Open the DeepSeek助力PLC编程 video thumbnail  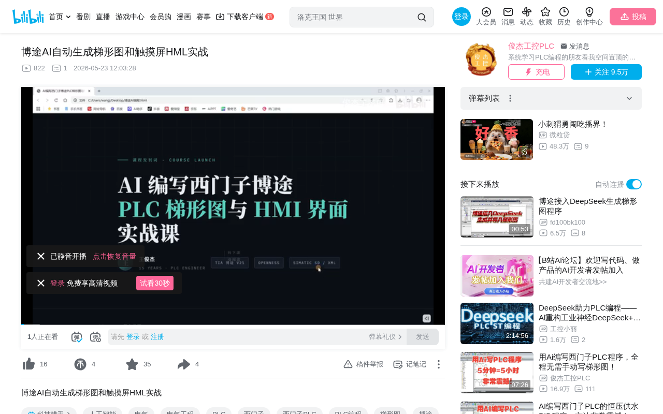click(497, 323)
